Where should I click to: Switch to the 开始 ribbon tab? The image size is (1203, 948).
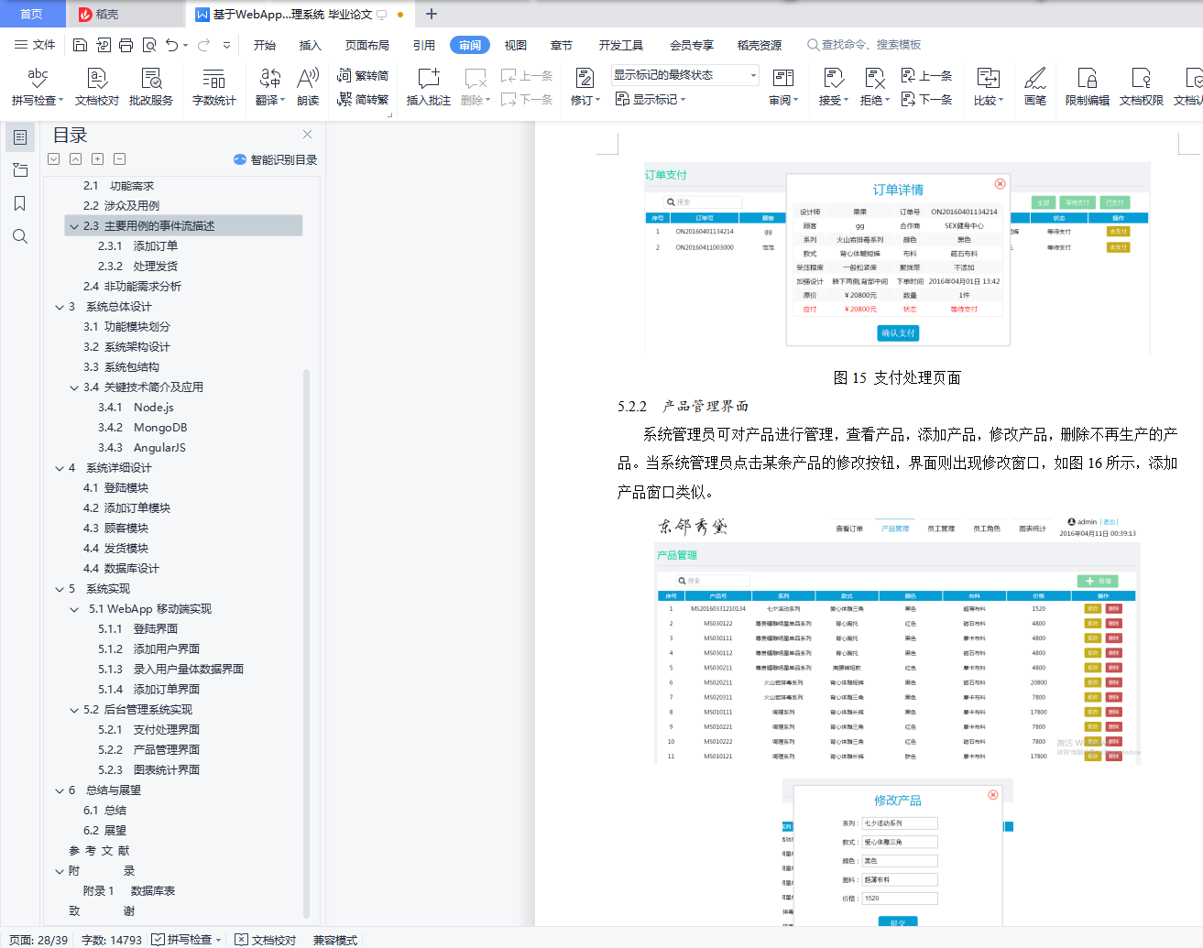pyautogui.click(x=265, y=45)
